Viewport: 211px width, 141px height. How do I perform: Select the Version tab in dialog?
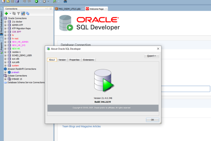(62, 60)
